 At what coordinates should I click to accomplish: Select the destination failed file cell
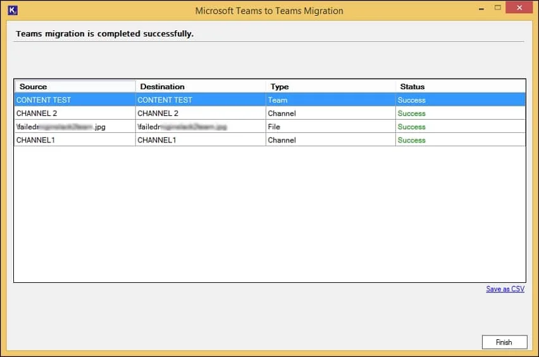click(x=201, y=127)
